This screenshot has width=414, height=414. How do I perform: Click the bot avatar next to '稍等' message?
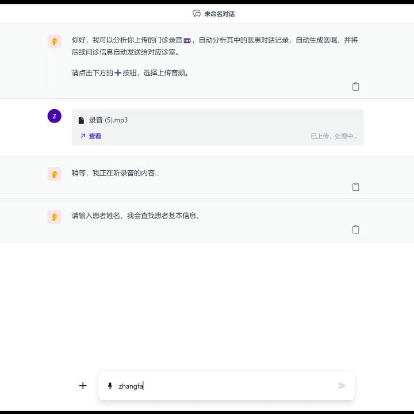(x=55, y=174)
